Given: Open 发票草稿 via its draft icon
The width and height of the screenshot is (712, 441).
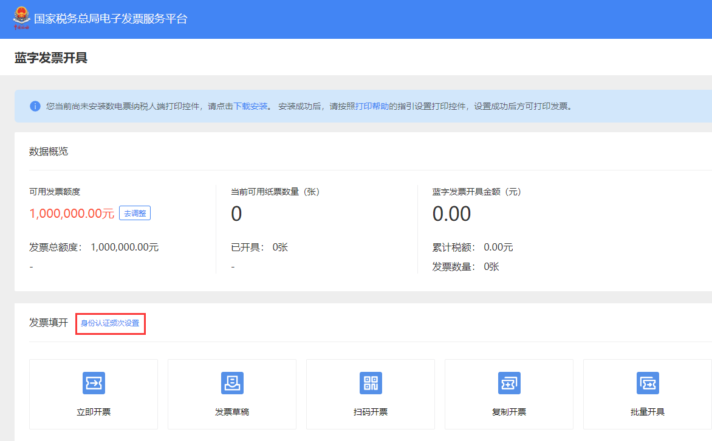Looking at the screenshot, I should [232, 383].
